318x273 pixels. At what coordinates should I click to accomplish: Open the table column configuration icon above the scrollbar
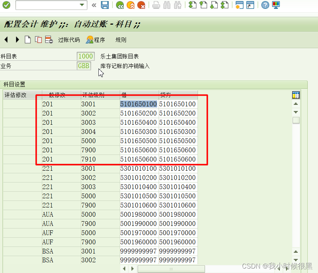click(x=296, y=95)
